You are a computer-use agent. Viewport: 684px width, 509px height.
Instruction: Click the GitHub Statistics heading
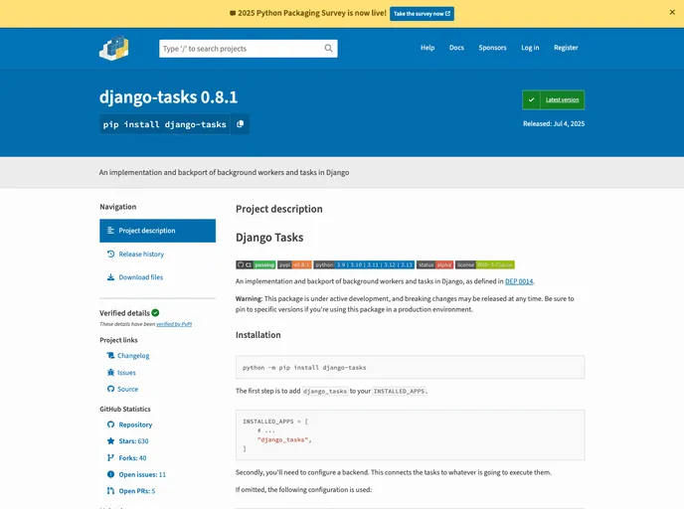(124, 410)
